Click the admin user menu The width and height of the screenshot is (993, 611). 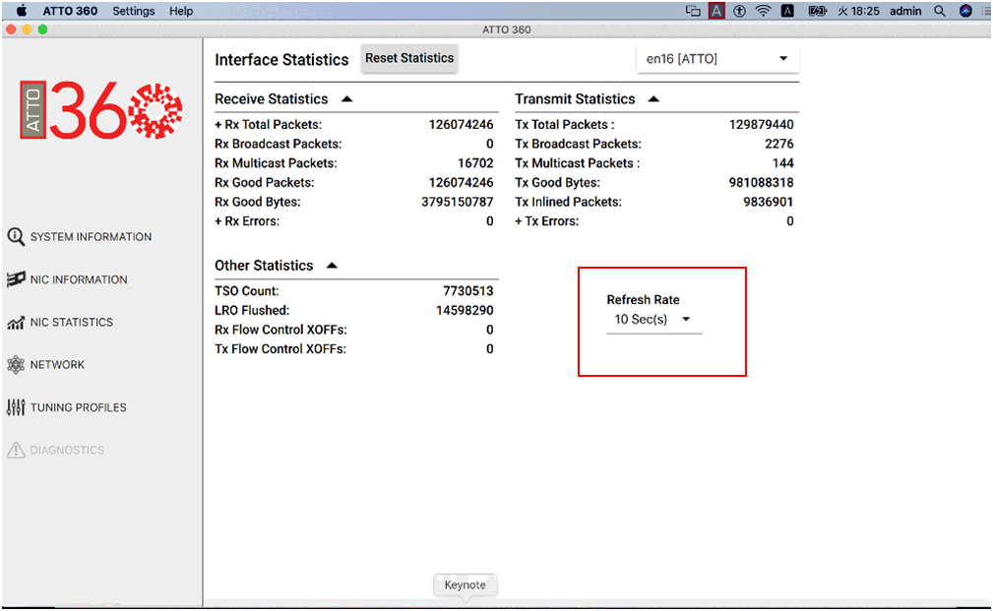[905, 11]
